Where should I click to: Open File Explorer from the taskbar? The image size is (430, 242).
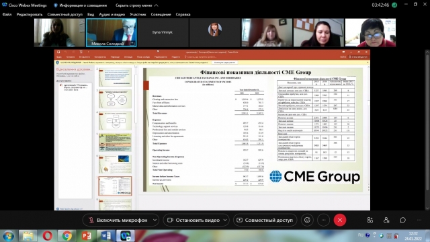pos(28,236)
